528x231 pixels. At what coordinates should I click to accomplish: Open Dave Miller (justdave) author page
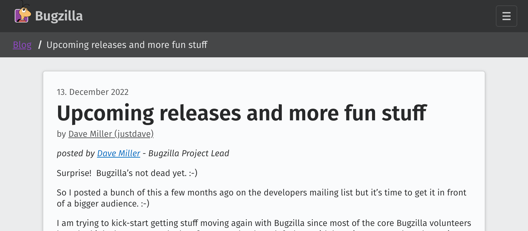[111, 134]
